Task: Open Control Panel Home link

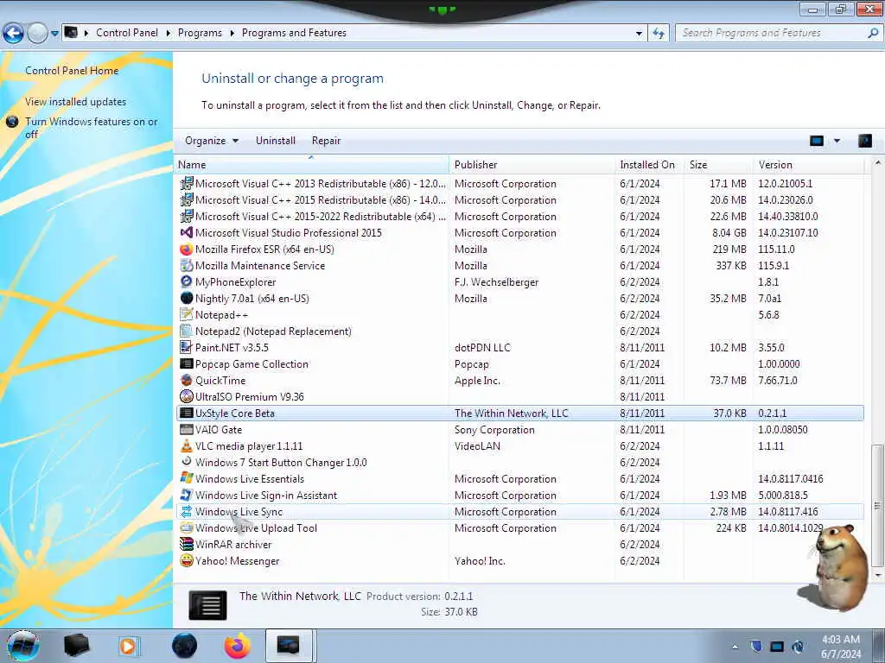Action: pos(72,71)
